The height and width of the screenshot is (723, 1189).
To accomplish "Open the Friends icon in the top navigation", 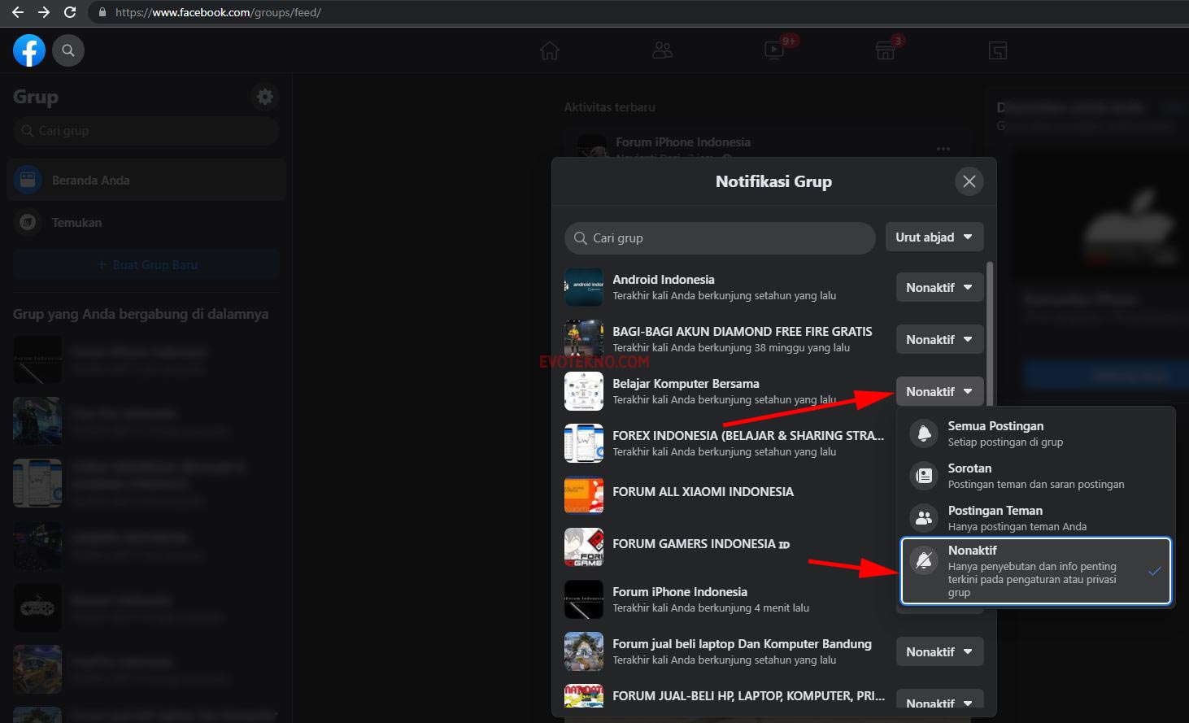I will (662, 50).
